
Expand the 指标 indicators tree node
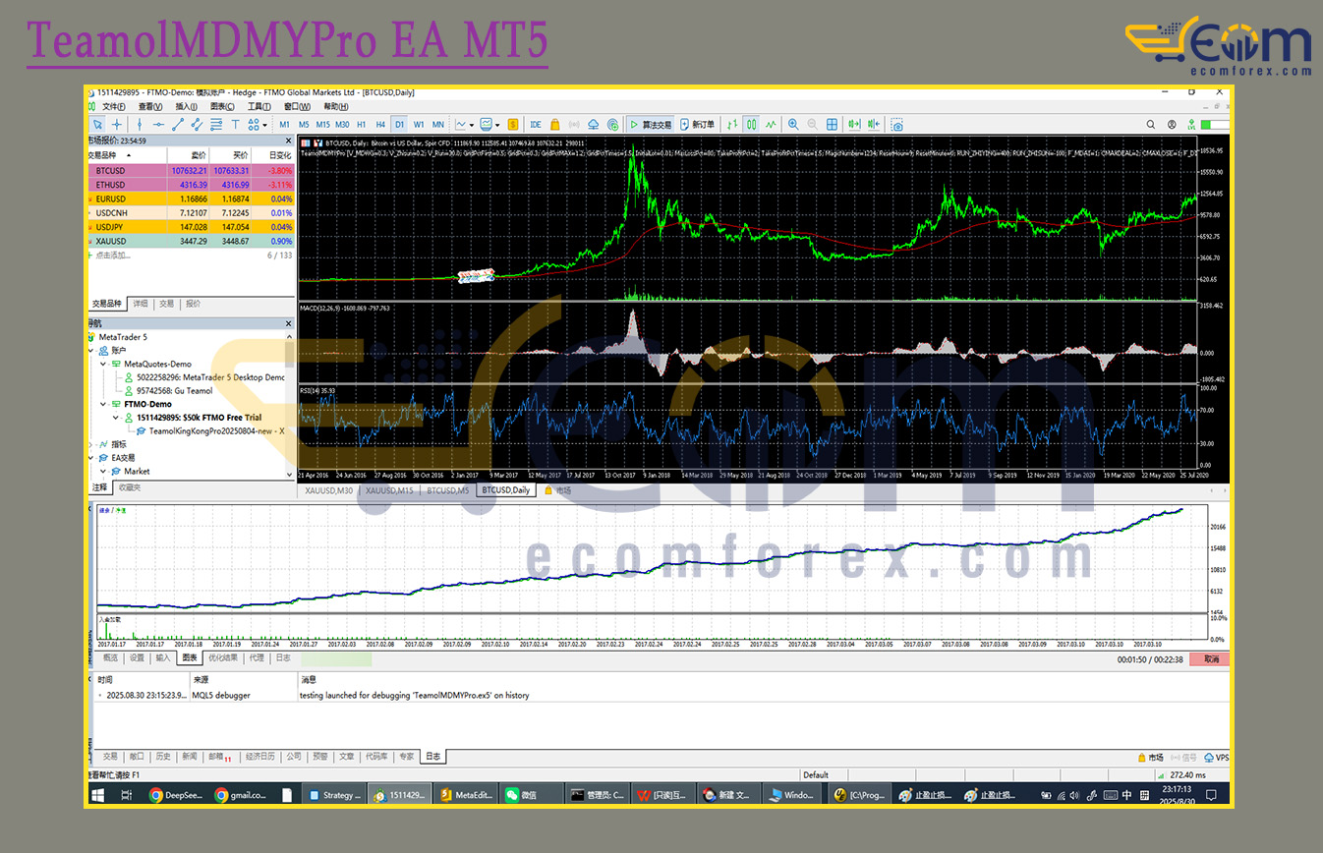(x=91, y=444)
